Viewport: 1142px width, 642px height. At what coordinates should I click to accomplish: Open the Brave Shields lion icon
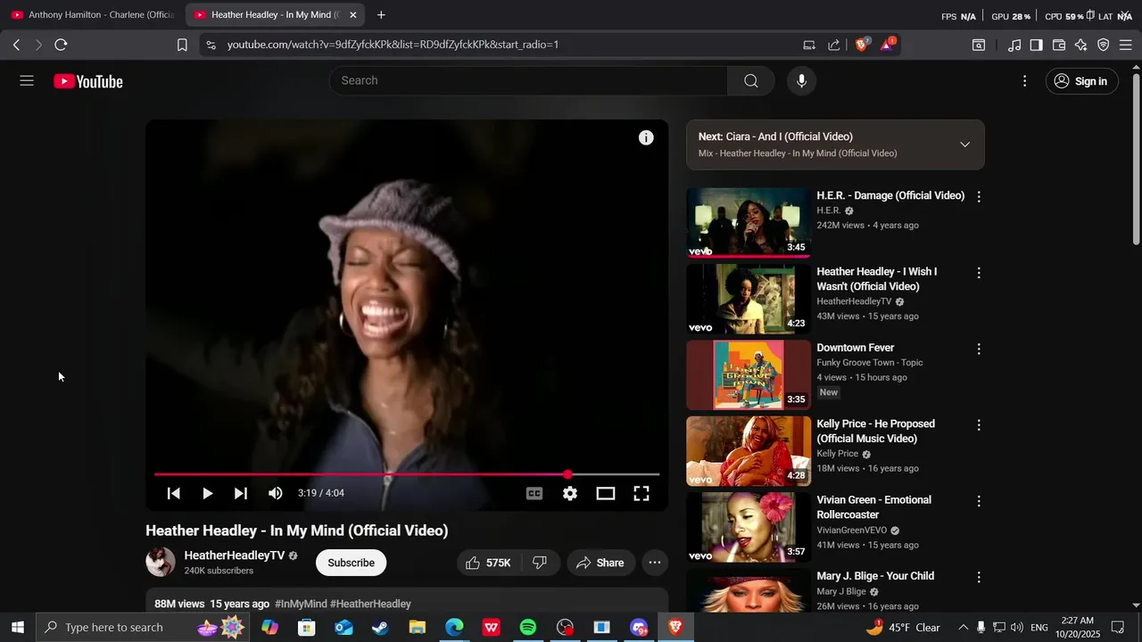862,45
